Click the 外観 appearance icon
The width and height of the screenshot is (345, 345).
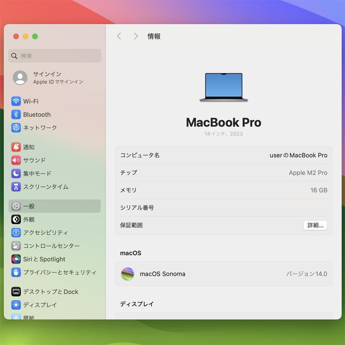pyautogui.click(x=16, y=219)
